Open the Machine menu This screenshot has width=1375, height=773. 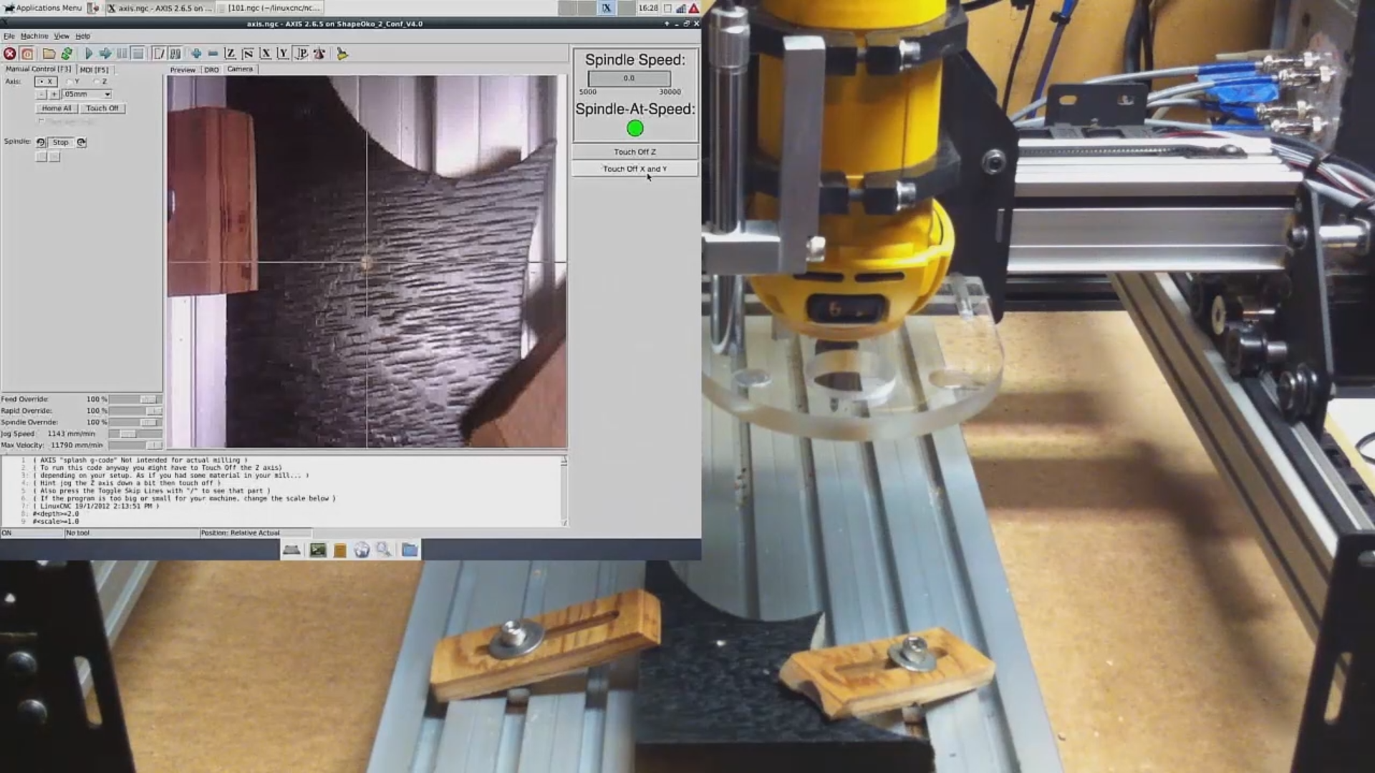click(34, 35)
